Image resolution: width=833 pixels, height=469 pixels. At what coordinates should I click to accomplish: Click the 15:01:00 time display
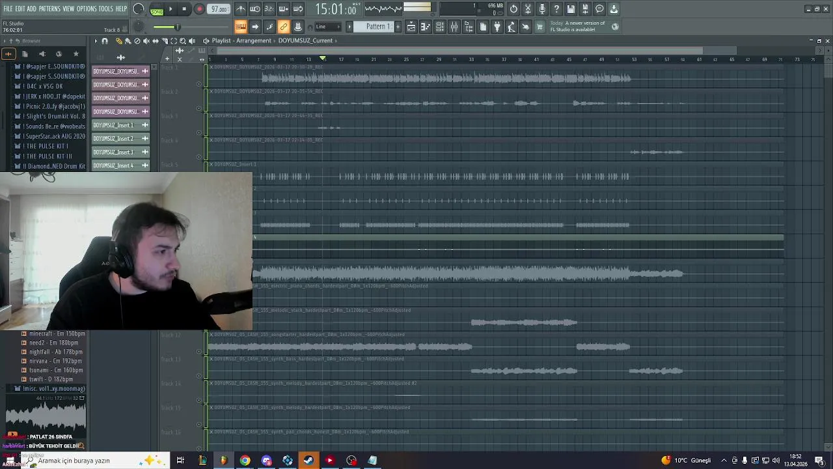coord(336,9)
